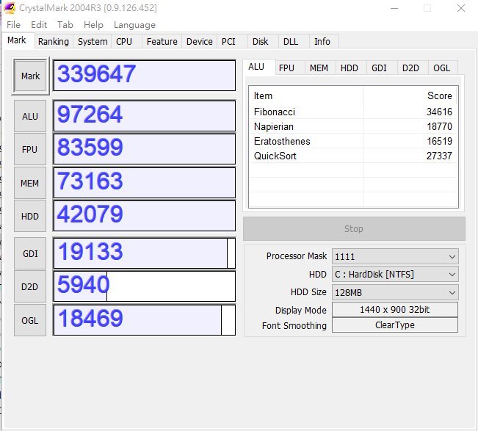Open the HDD Size dropdown
Screen dimensions: 478x431
(394, 291)
